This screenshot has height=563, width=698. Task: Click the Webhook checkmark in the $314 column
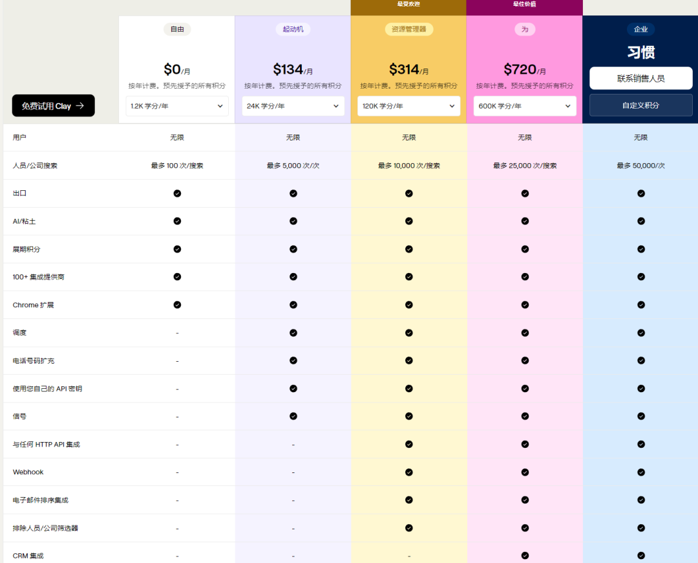coord(409,472)
